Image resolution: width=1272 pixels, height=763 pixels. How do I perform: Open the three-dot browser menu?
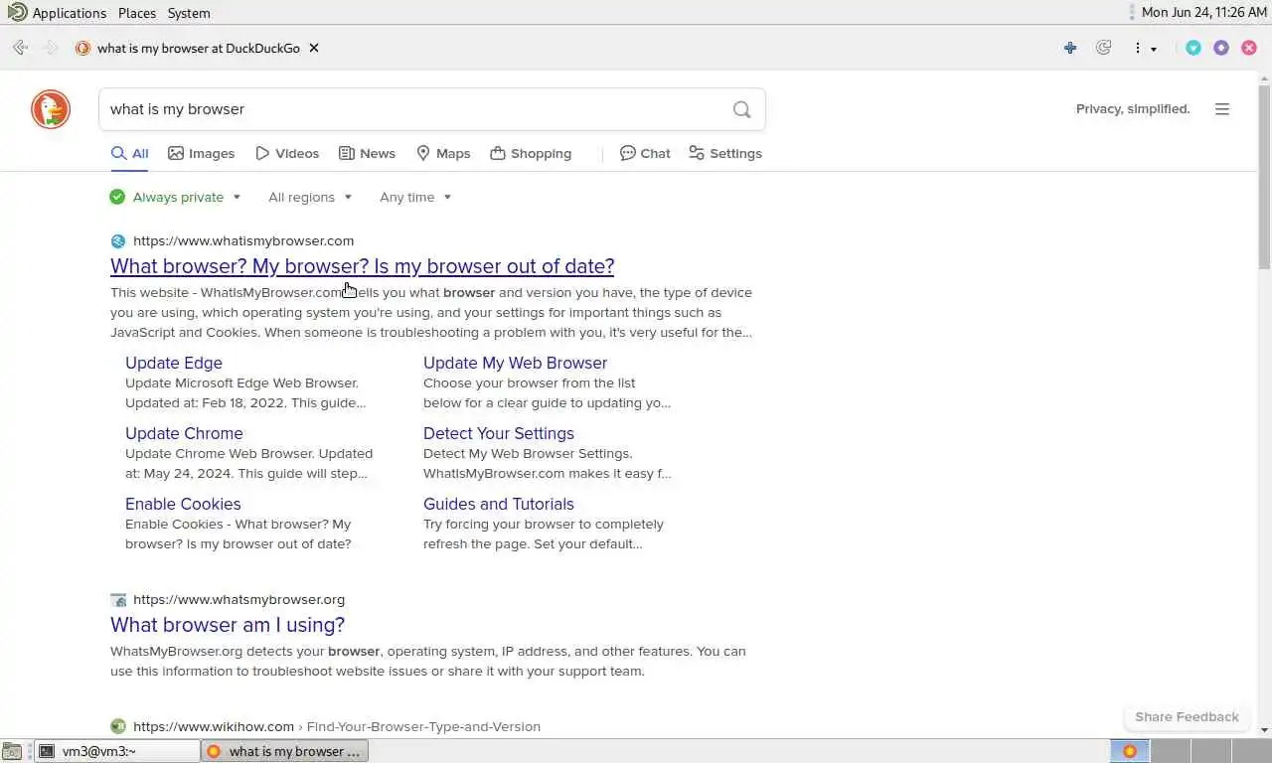[1137, 48]
